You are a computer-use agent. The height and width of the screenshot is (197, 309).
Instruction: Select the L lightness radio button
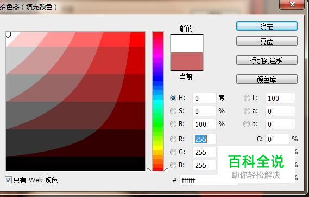tap(247, 98)
